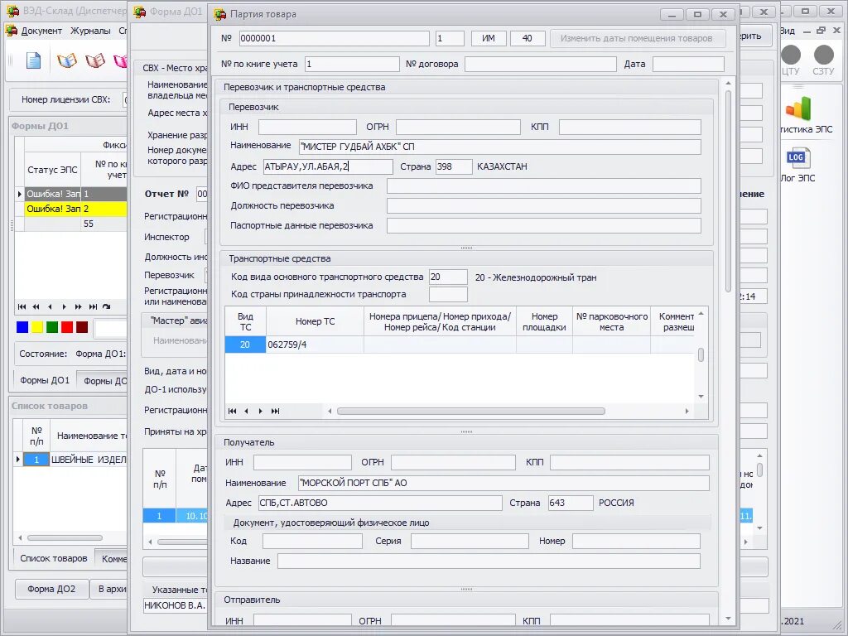This screenshot has height=636, width=848.
Task: Select the dark maroon color swatch
Action: (82, 327)
